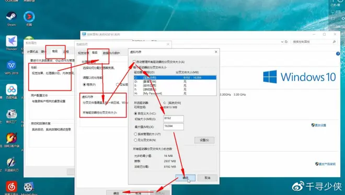Switch to the 远程 tab in System Properties
Image resolution: width=345 pixels, height=195 pixels.
coord(66,52)
